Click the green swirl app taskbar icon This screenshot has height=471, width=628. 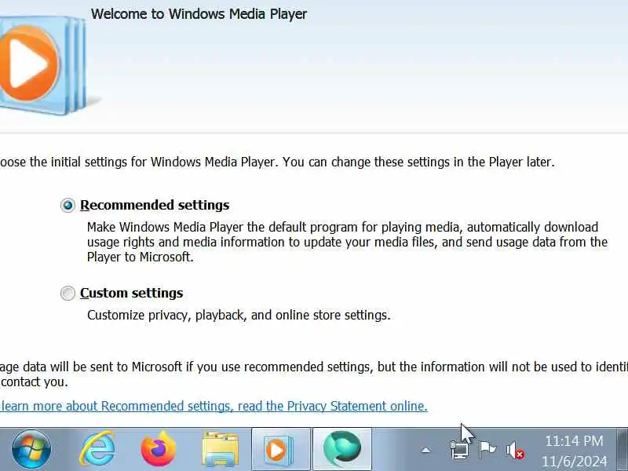click(x=342, y=449)
